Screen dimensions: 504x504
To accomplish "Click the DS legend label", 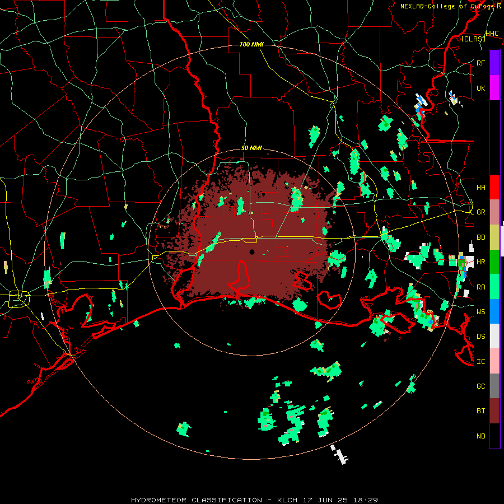I will pos(480,337).
